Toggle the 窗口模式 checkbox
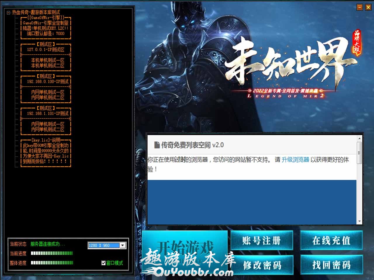This screenshot has height=280, width=374. (x=103, y=263)
